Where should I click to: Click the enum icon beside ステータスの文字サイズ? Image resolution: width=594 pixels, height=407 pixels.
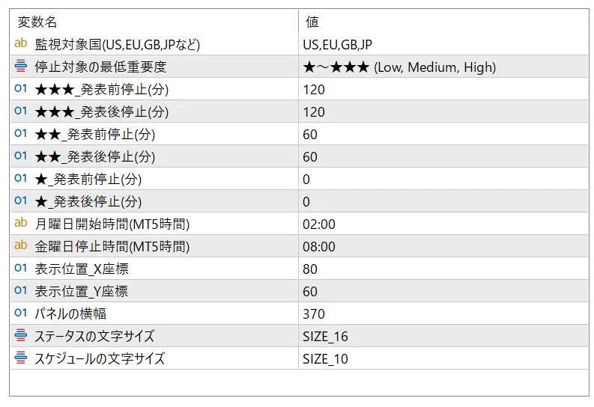click(x=21, y=337)
